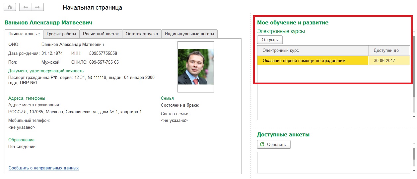Viewport: 417px width, 179px height.
Task: Click the Открыть button for courses
Action: click(x=270, y=40)
